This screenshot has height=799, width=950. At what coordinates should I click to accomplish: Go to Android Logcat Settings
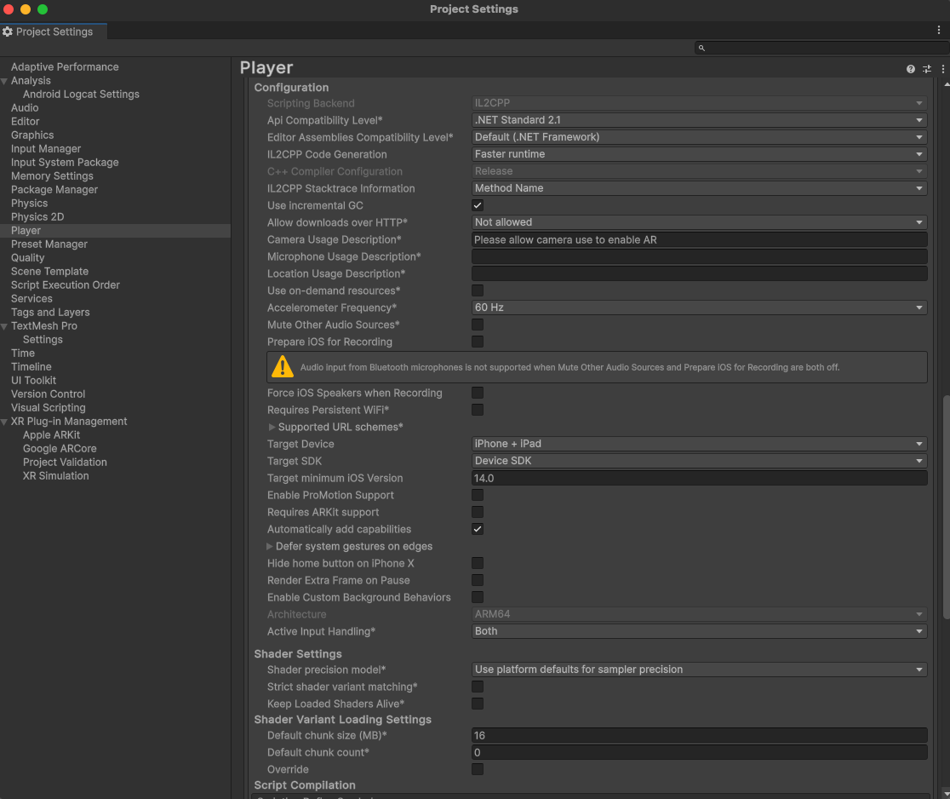pyautogui.click(x=81, y=95)
